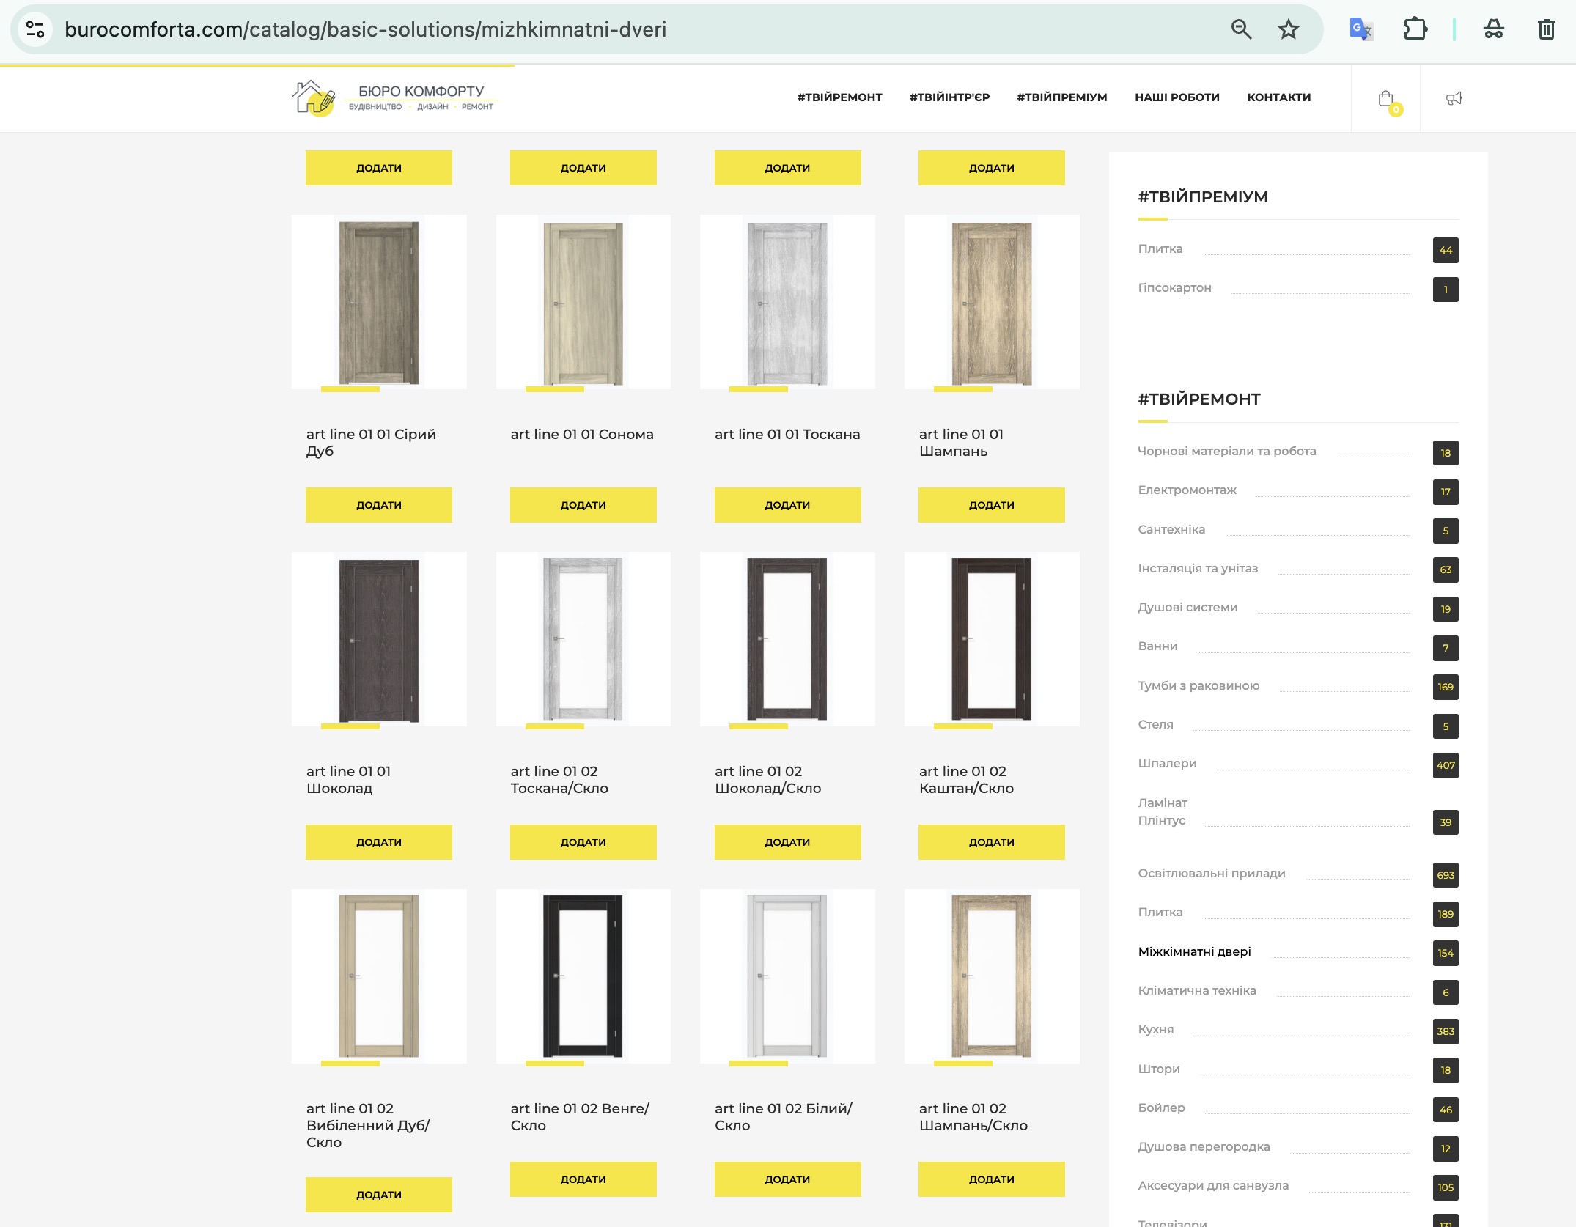The width and height of the screenshot is (1576, 1227).
Task: Open the shopping cart bag icon
Action: click(1385, 99)
